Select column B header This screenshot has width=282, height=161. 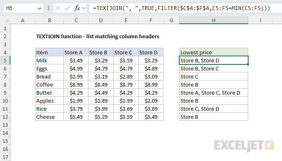(49, 21)
